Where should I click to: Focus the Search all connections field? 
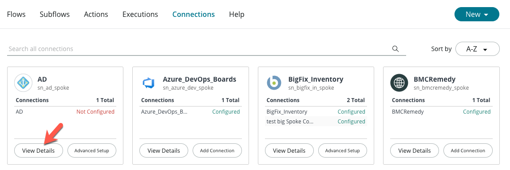tap(206, 49)
